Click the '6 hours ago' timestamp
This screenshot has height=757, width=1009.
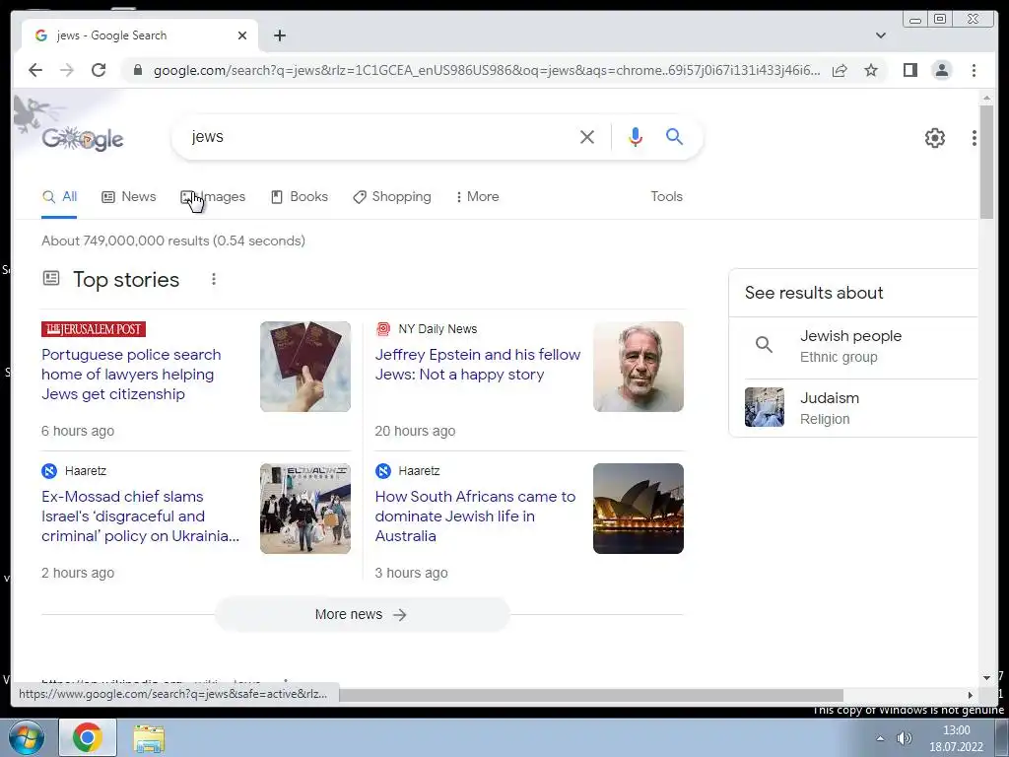(x=78, y=431)
